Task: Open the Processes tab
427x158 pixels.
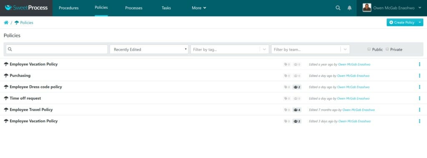Action: (134, 8)
